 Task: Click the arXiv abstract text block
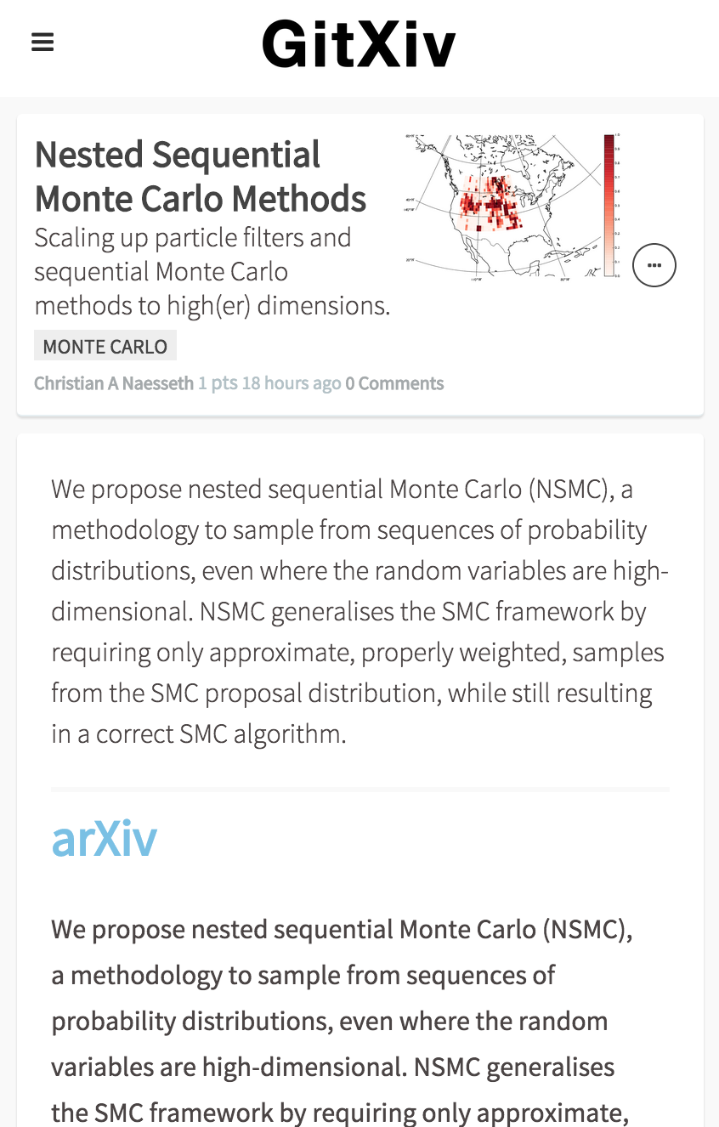[x=340, y=1020]
